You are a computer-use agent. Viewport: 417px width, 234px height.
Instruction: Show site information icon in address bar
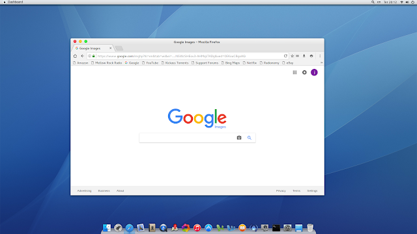[90, 56]
